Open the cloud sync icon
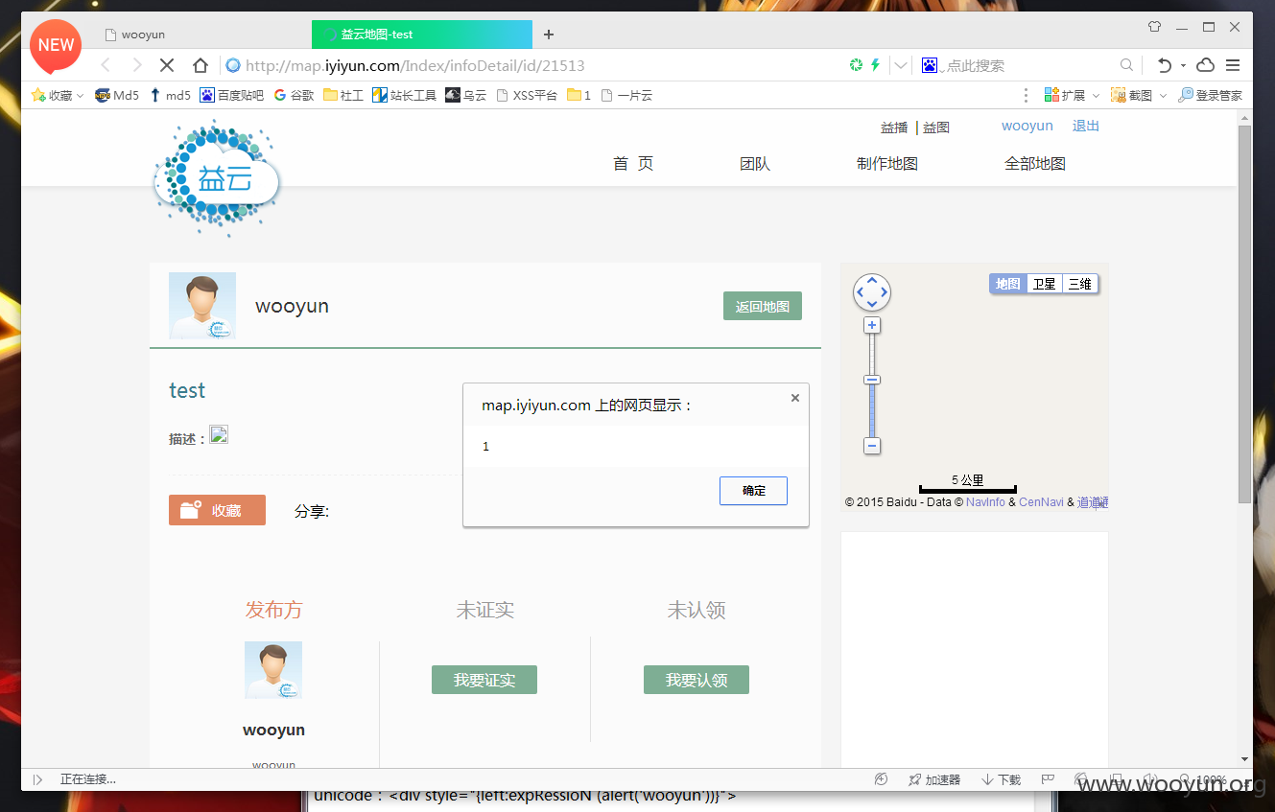 pos(1206,65)
